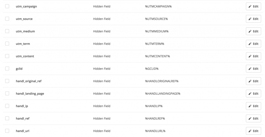Image resolution: width=265 pixels, height=137 pixels.
Task: Mark the gclid field checkbox
Action: tap(7, 68)
